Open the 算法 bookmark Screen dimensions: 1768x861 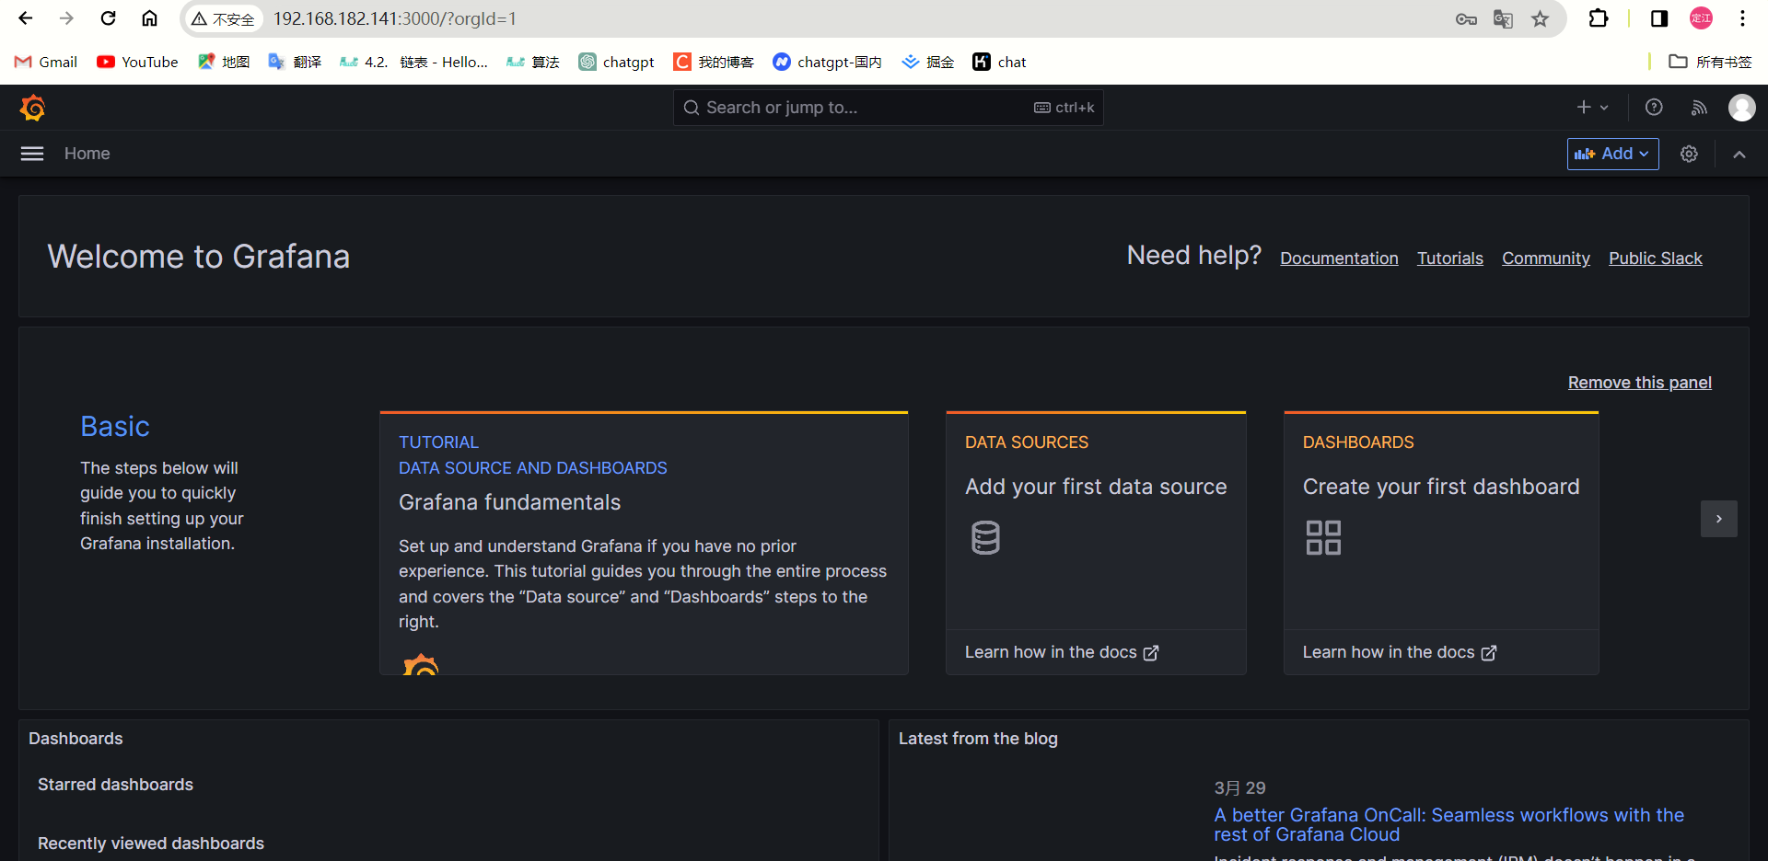pyautogui.click(x=533, y=62)
